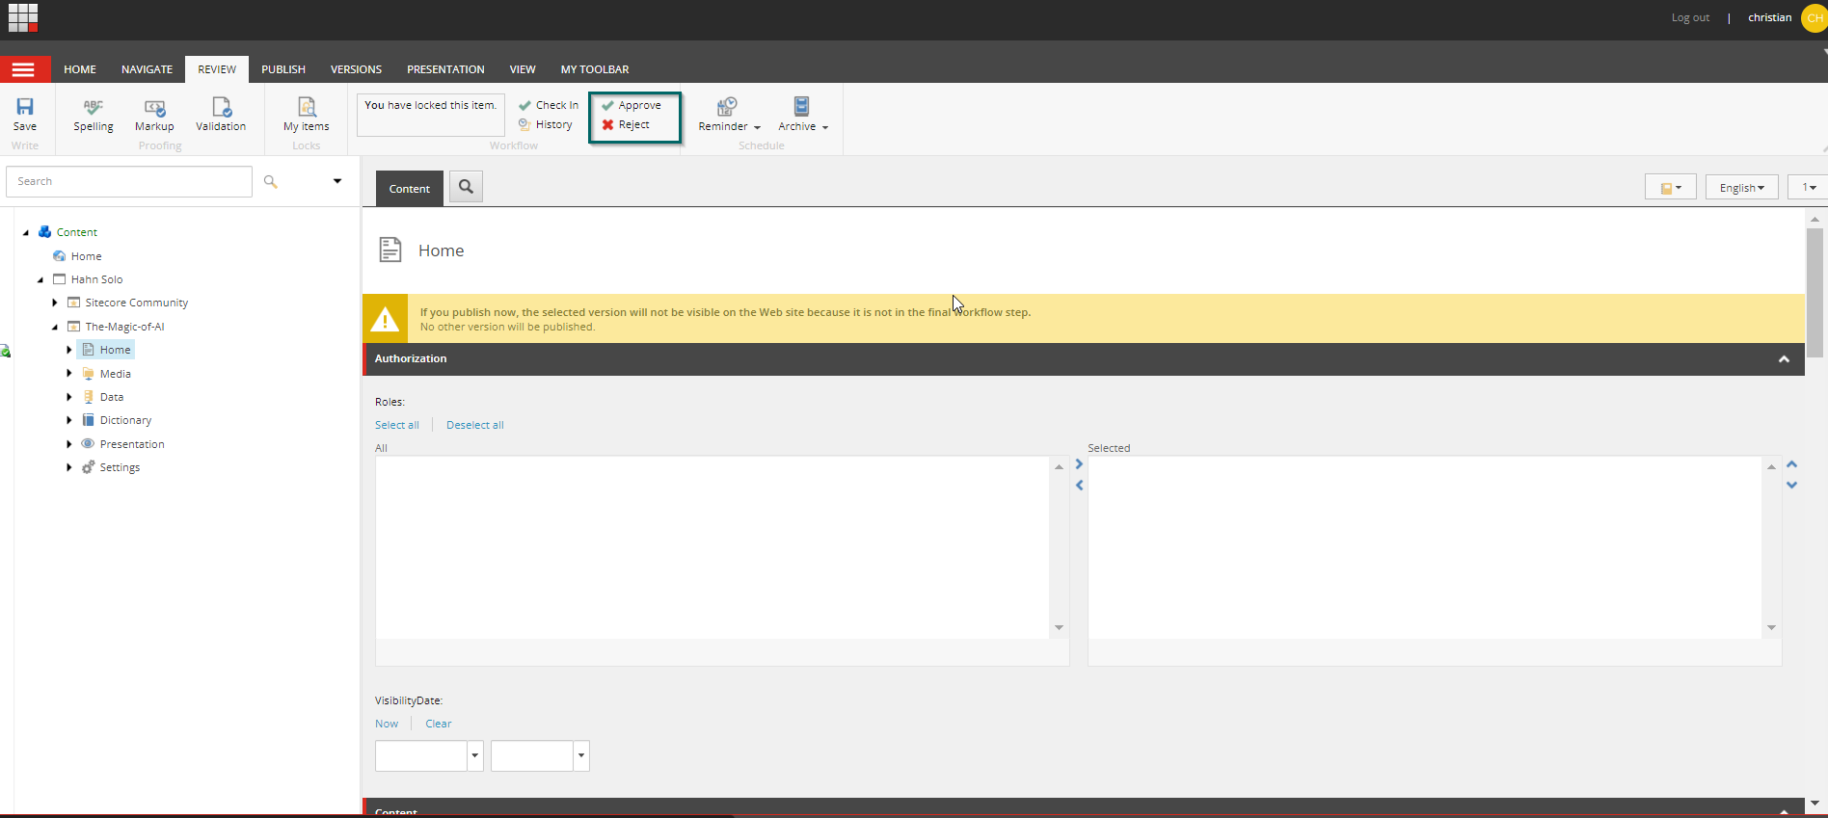The image size is (1828, 818).
Task: Reject the workflow item
Action: [x=633, y=125]
